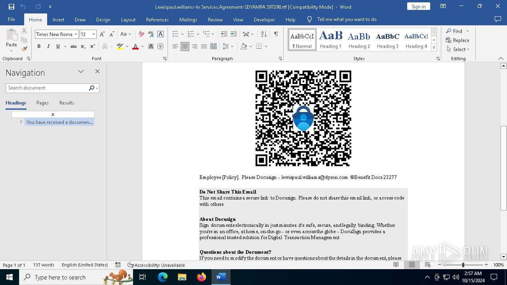Toggle Underline formatting
The height and width of the screenshot is (285, 507).
58,46
